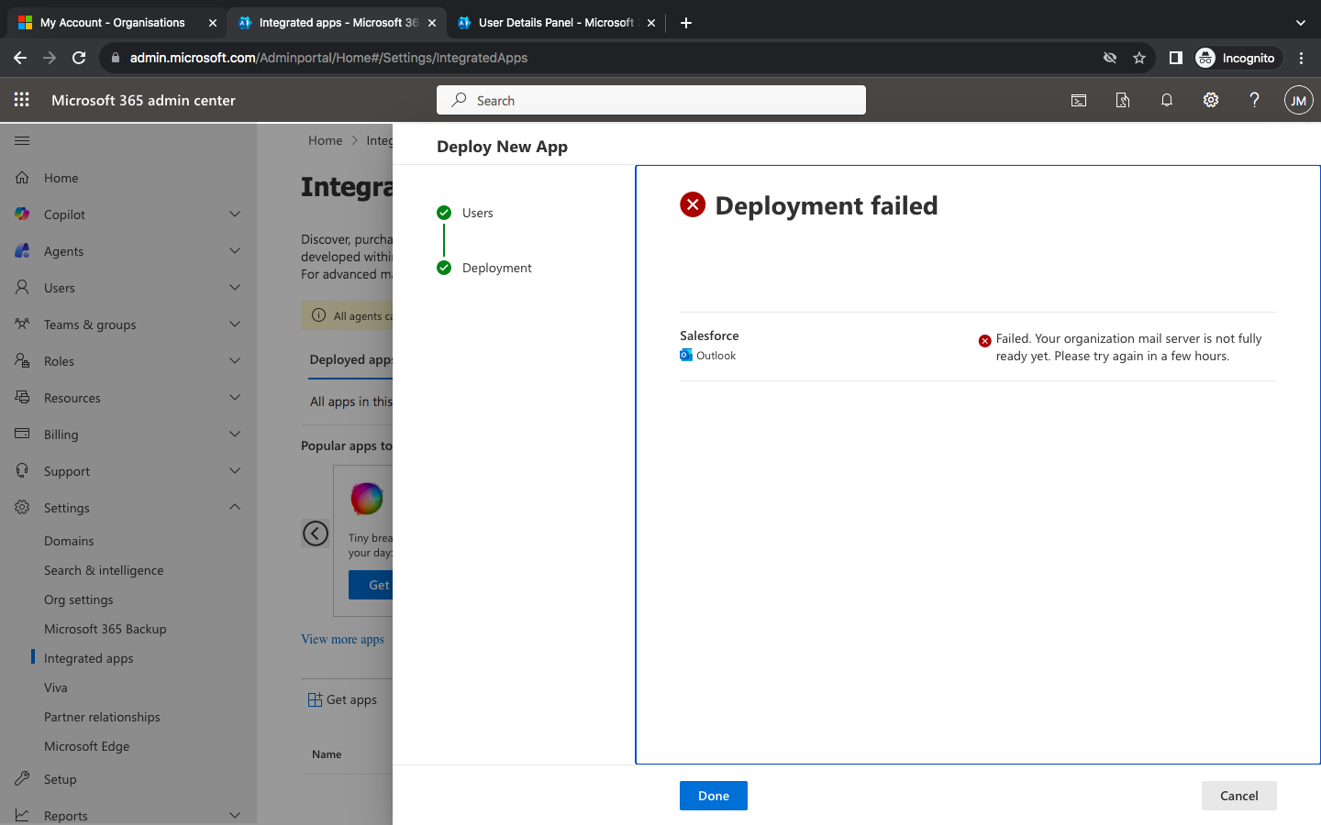Screen dimensions: 1321x825
Task: Open Chrome three-dot menu
Action: point(1301,58)
